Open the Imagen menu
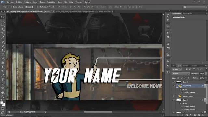This screenshot has width=208, height=117. (x=27, y=2)
